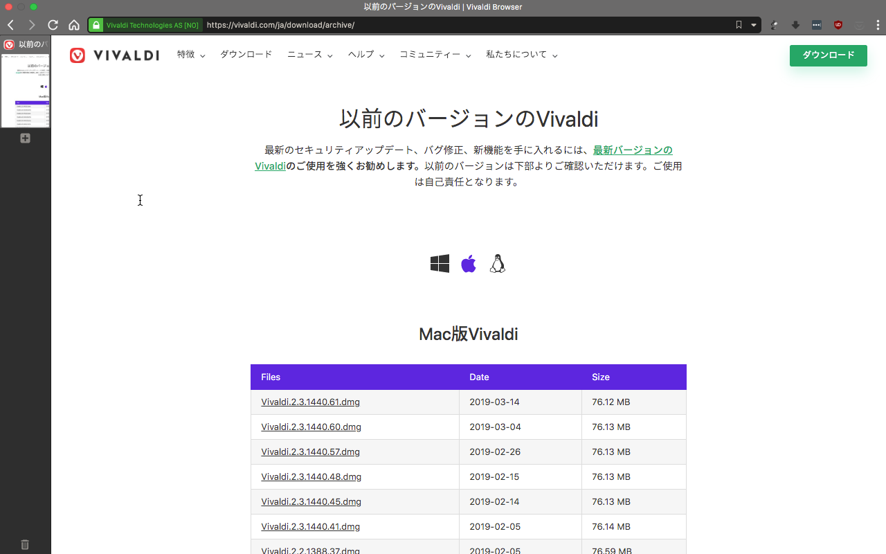Click the 以前のバージョンのVivaldi page heading

(x=469, y=118)
